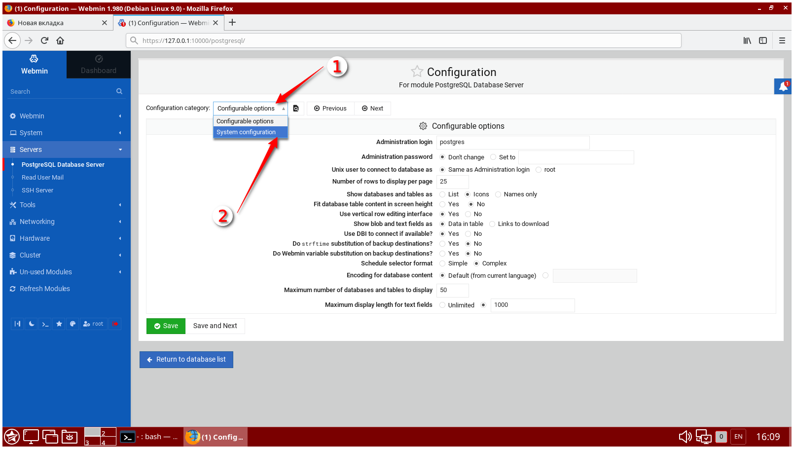Open notifications bell icon
Viewport: 794px width, 449px height.
point(783,86)
